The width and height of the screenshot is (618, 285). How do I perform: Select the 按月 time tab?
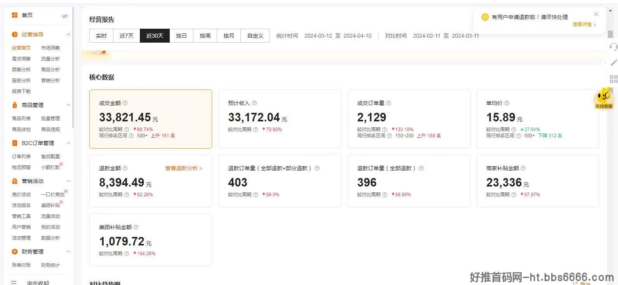click(229, 36)
